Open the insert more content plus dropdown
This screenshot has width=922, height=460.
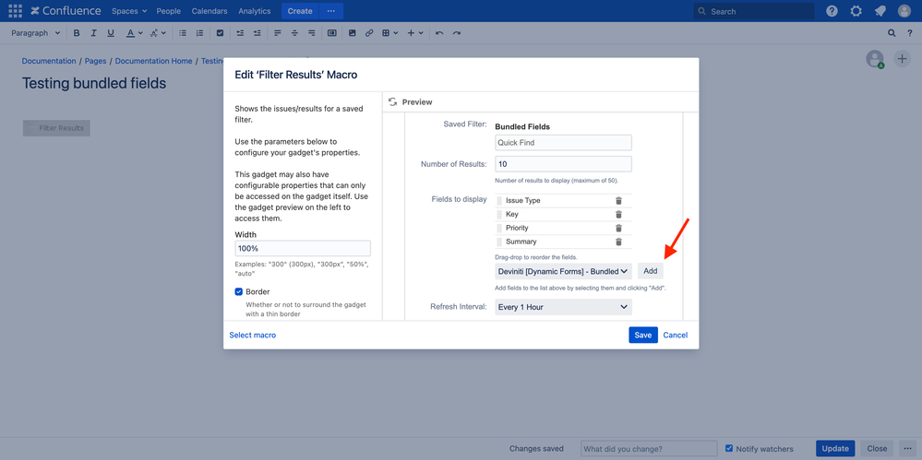[415, 33]
